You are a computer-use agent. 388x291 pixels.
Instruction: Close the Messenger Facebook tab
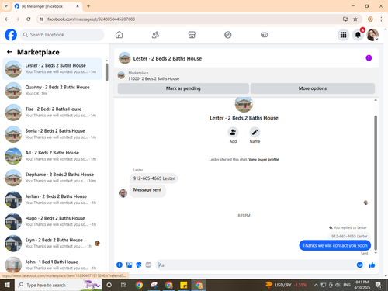pyautogui.click(x=78, y=6)
